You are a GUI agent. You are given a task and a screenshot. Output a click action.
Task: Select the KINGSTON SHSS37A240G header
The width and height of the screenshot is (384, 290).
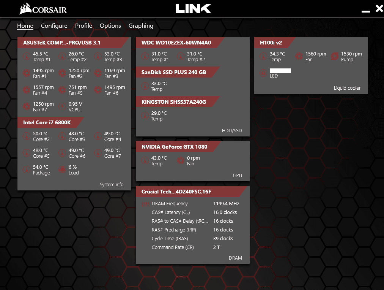coord(177,102)
